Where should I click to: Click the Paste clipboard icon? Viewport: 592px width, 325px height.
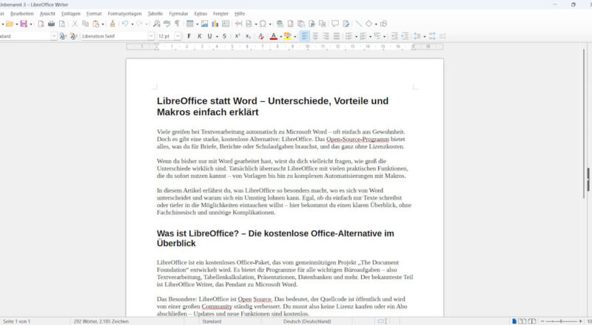pyautogui.click(x=96, y=24)
